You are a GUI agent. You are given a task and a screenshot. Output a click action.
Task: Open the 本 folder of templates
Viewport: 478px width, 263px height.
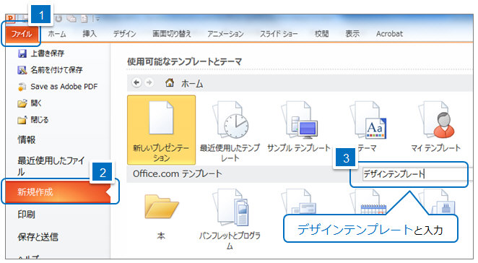point(161,216)
